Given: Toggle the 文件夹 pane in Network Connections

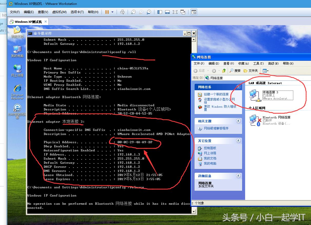Looking at the screenshot, I should coord(250,71).
